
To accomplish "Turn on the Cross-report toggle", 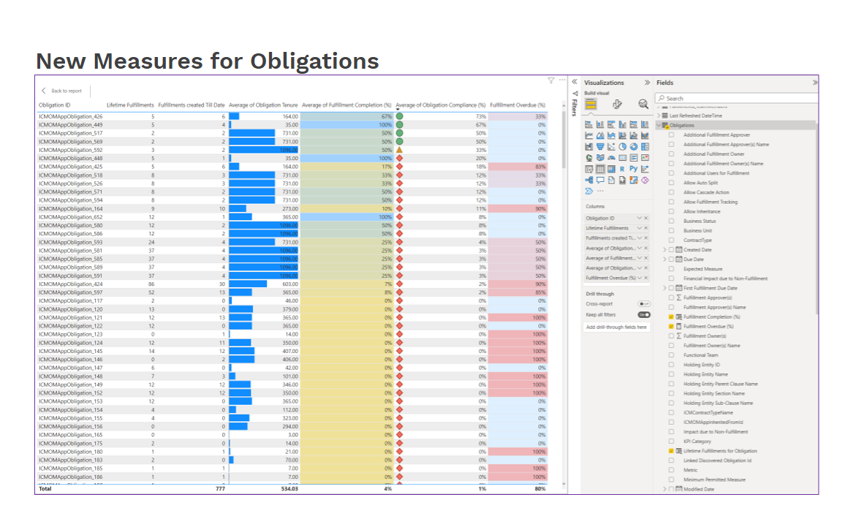I will click(x=644, y=303).
